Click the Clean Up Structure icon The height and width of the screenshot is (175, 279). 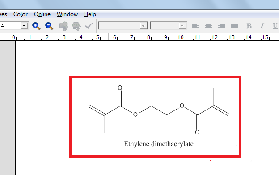click(63, 26)
